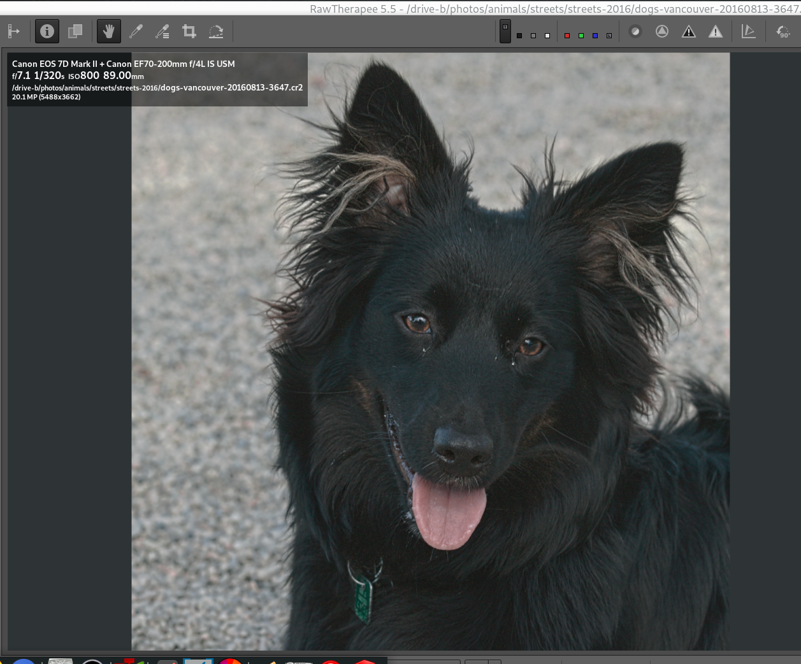
Task: Set preview background to white swatch
Action: [x=547, y=36]
